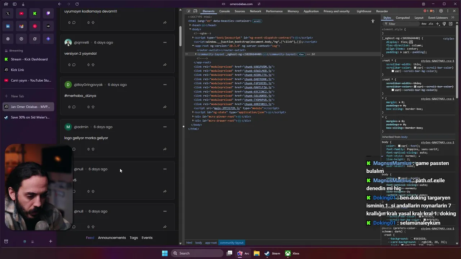This screenshot has width=461, height=259.
Task: Toggle the .cls element classes button
Action: tap(431, 24)
